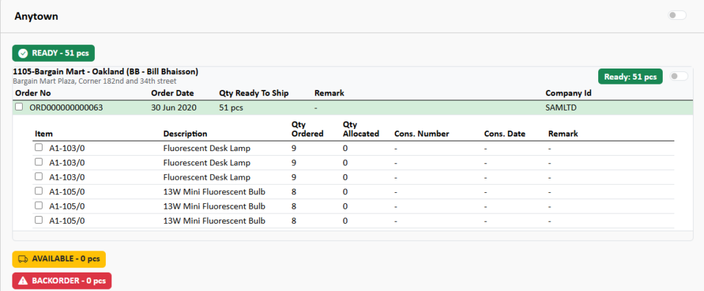704x291 pixels.
Task: Click the Order Date column header
Action: click(172, 93)
